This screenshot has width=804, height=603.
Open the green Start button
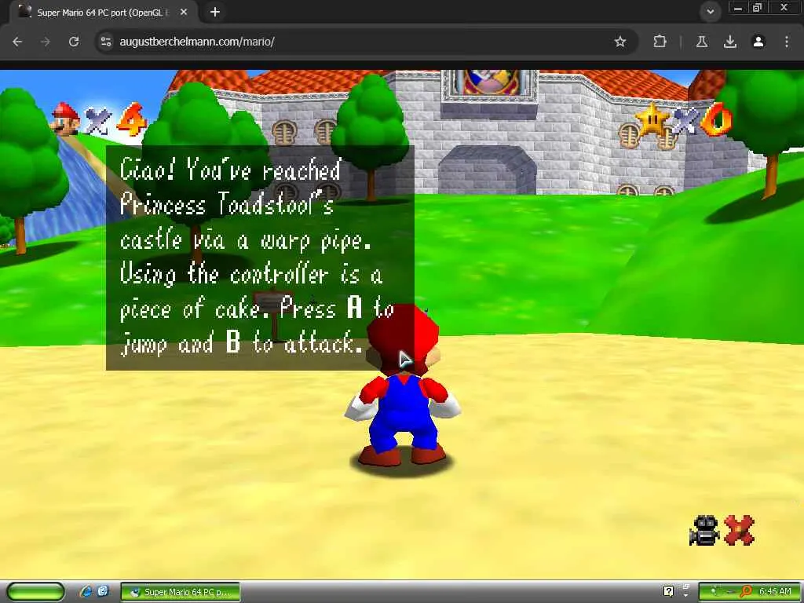35,592
